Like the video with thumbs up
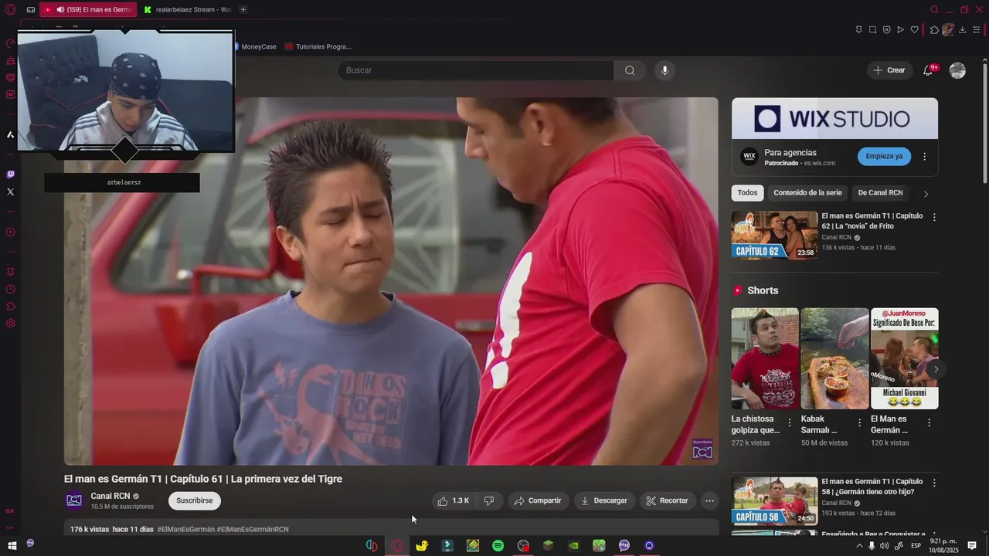The height and width of the screenshot is (556, 989). coord(454,500)
